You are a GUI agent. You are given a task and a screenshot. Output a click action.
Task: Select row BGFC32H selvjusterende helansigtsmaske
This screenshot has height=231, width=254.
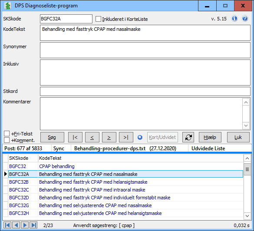click(x=125, y=213)
